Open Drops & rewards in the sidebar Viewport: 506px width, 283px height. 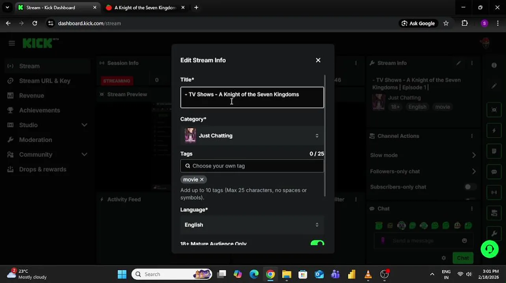(47, 169)
